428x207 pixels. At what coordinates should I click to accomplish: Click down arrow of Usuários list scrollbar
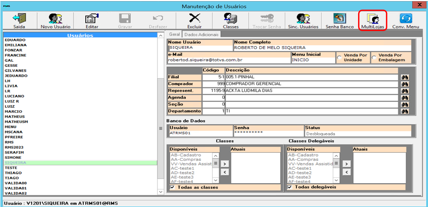[x=161, y=192]
